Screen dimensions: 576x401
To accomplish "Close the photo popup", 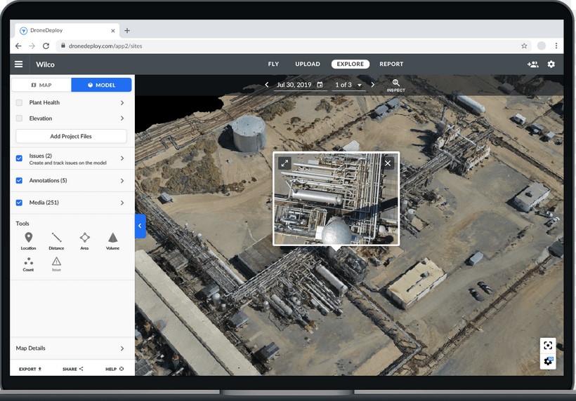I will click(388, 163).
